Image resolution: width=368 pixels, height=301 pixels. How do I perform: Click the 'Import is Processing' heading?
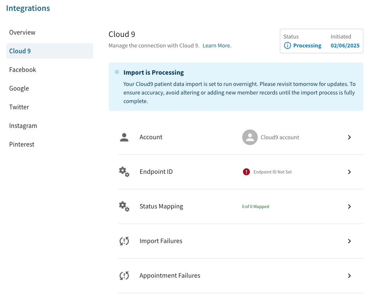click(153, 72)
